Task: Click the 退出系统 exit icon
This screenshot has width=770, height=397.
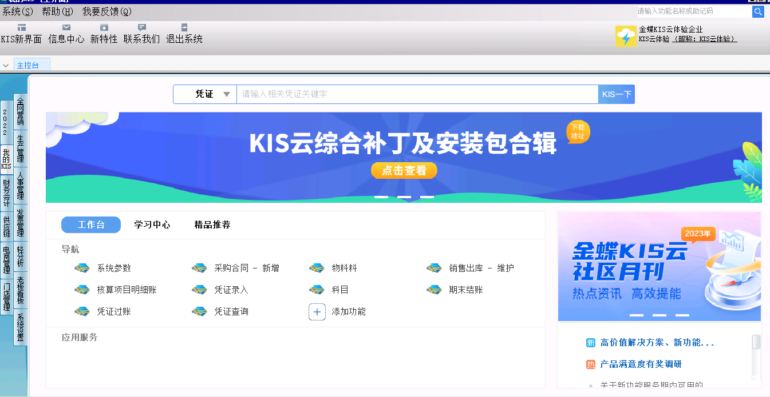Action: tap(184, 27)
